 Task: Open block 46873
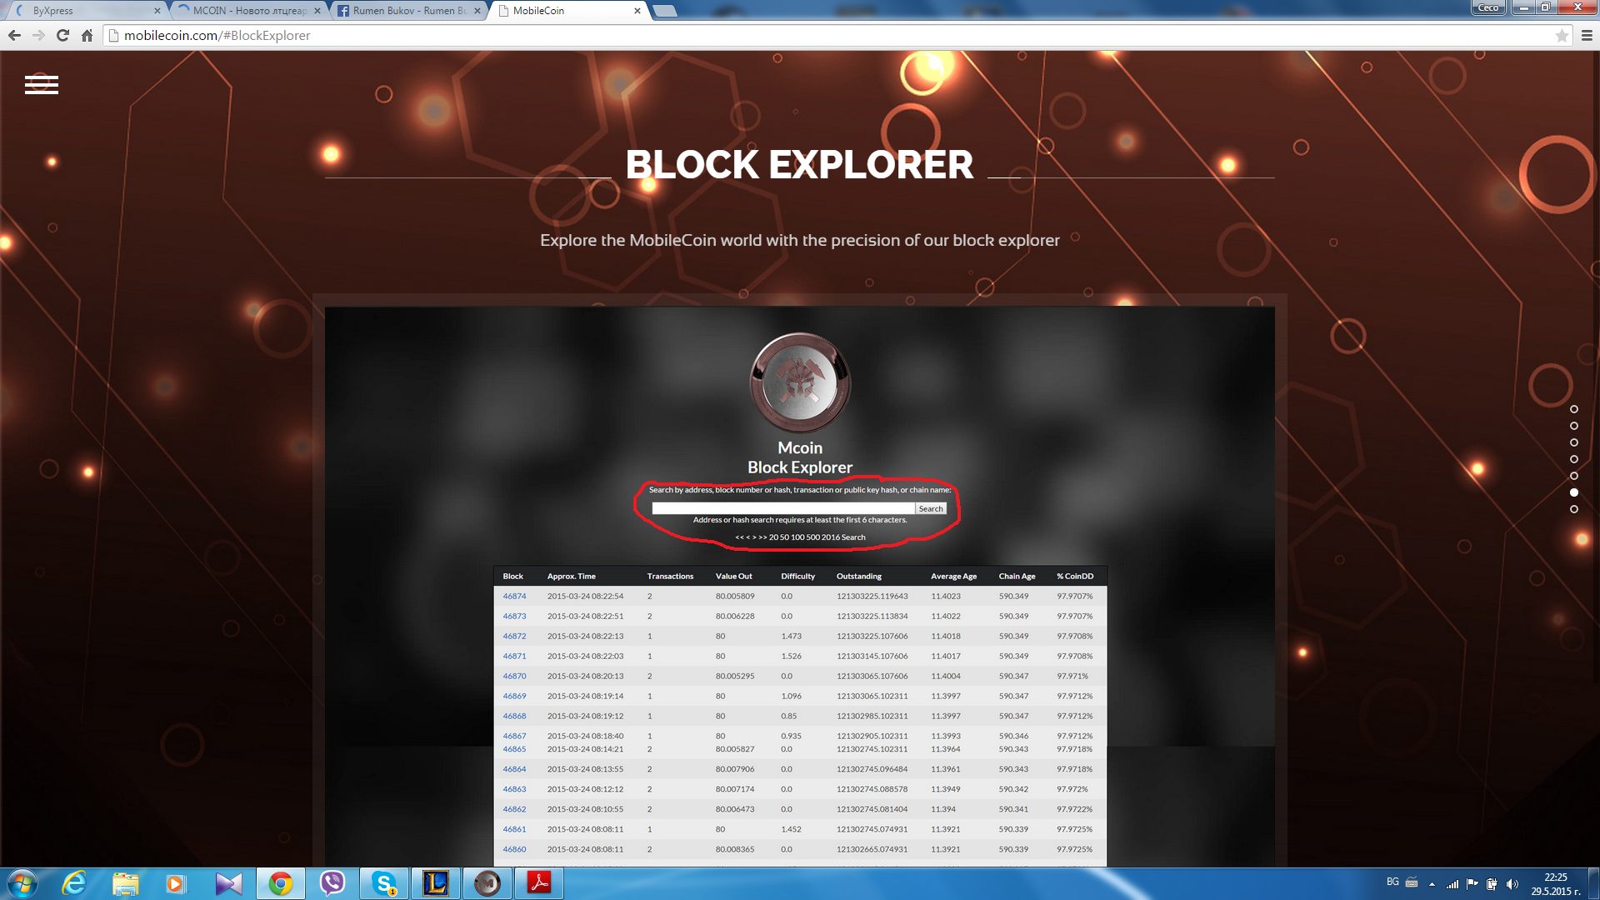(x=514, y=616)
